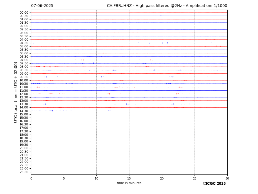Click the x-axis tick label 30

[227, 178]
